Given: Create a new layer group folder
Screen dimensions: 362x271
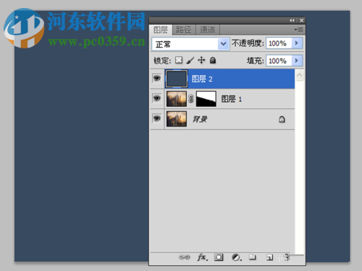Looking at the screenshot, I should point(253,257).
